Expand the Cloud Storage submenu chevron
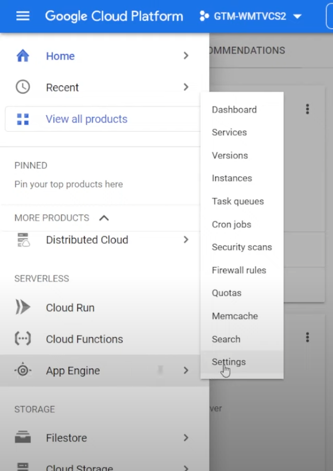The height and width of the screenshot is (471, 333). pyautogui.click(x=186, y=468)
